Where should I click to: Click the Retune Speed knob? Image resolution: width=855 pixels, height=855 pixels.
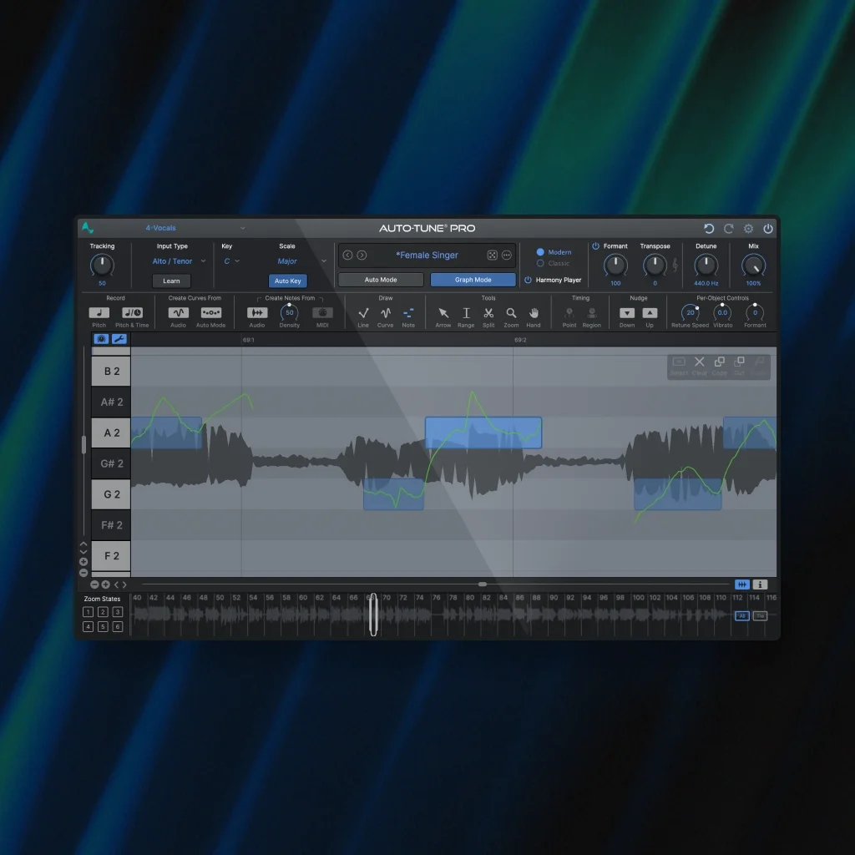coord(691,312)
